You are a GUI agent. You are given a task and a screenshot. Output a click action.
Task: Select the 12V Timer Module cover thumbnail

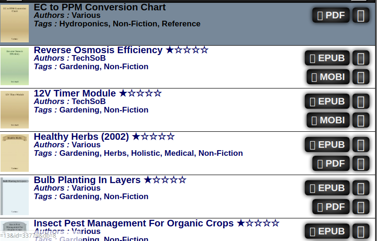(x=15, y=110)
